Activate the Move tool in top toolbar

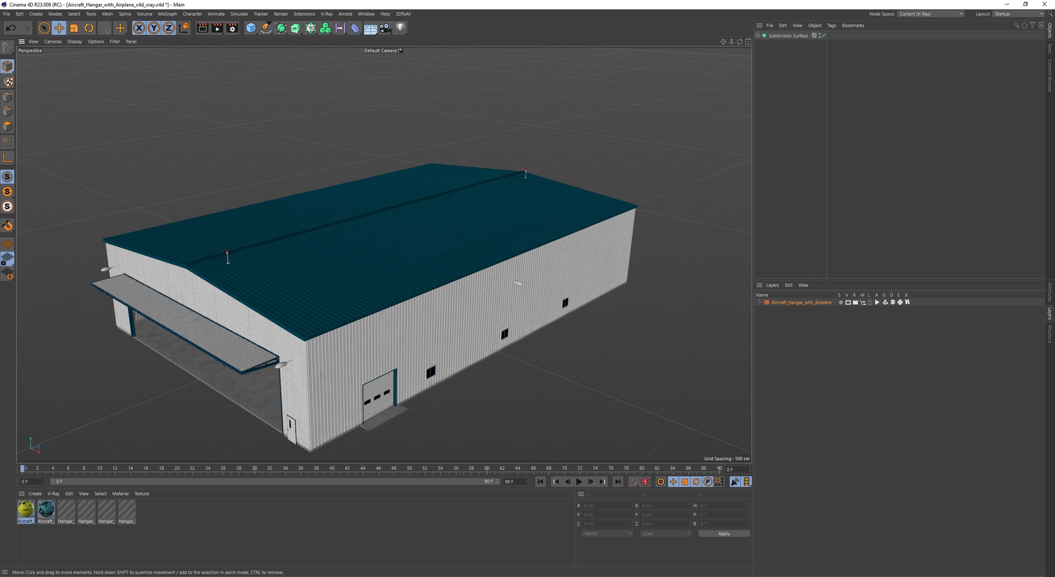point(59,28)
